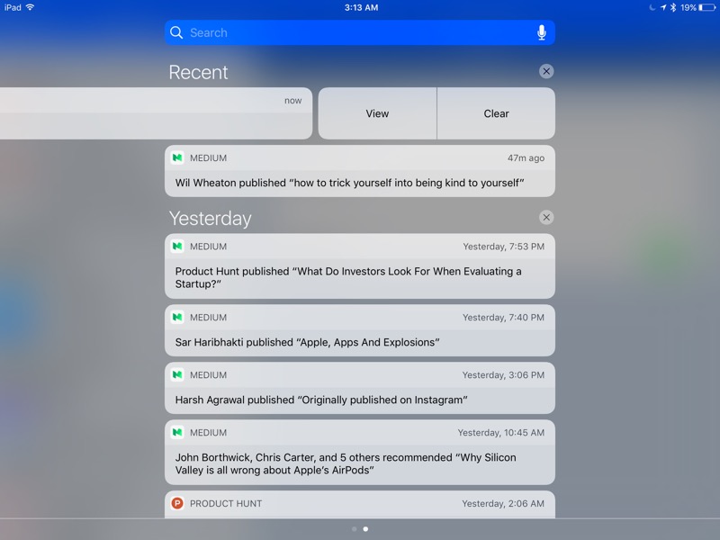Viewport: 720px width, 540px height.
Task: Clear the Recent notifications section
Action: point(546,72)
